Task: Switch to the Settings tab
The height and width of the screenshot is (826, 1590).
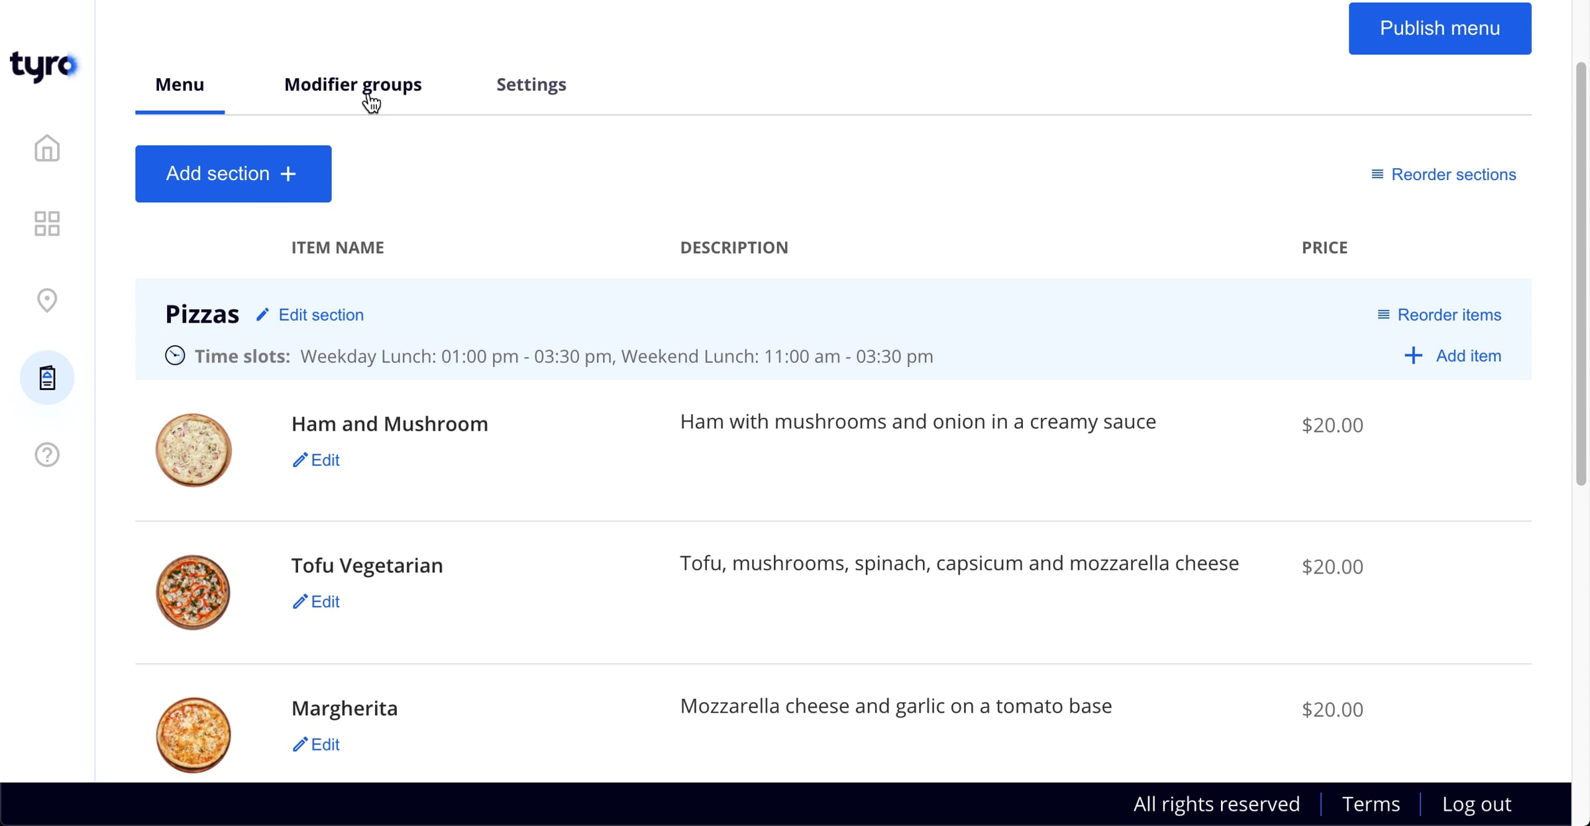Action: [531, 85]
